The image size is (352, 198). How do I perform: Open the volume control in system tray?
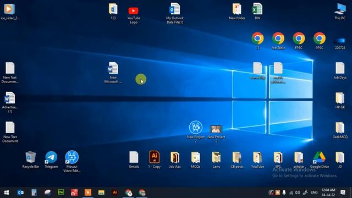[x=298, y=193]
